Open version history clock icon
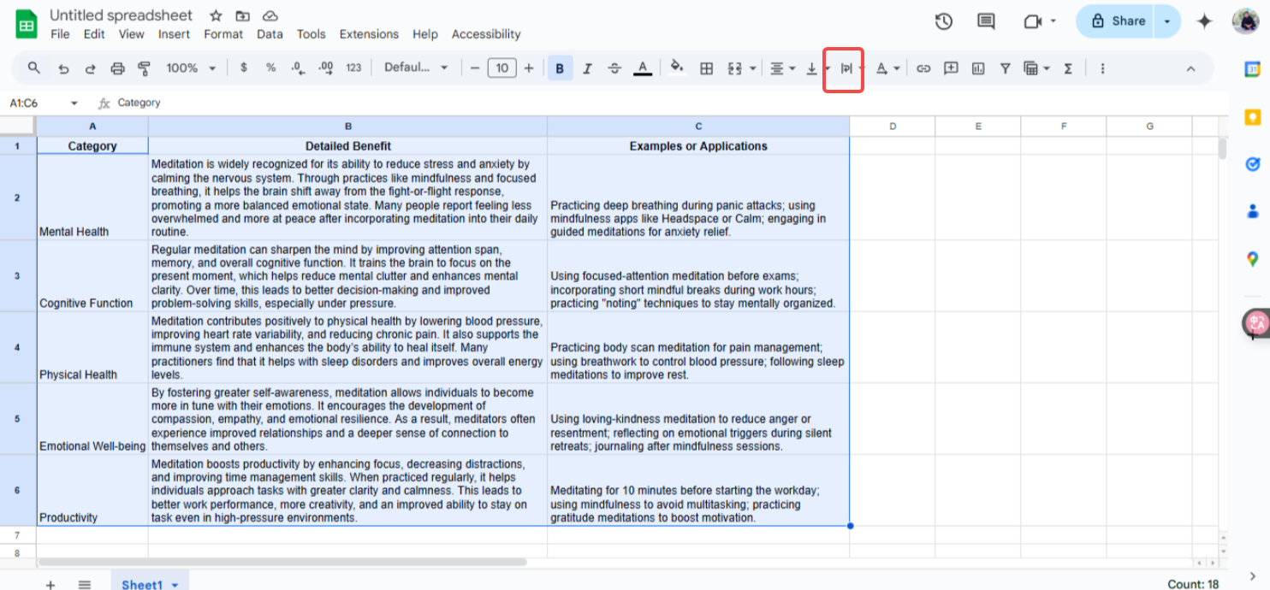The width and height of the screenshot is (1270, 590). [x=944, y=21]
